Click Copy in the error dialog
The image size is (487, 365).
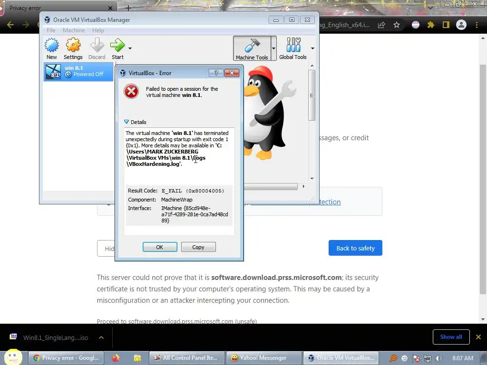coord(198,247)
